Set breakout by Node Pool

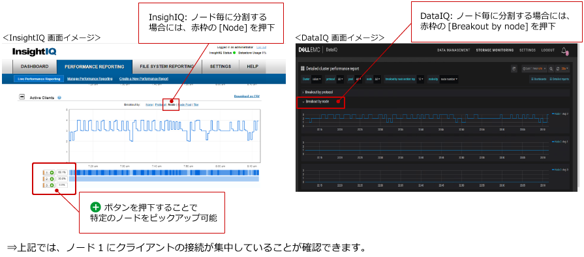coord(185,104)
